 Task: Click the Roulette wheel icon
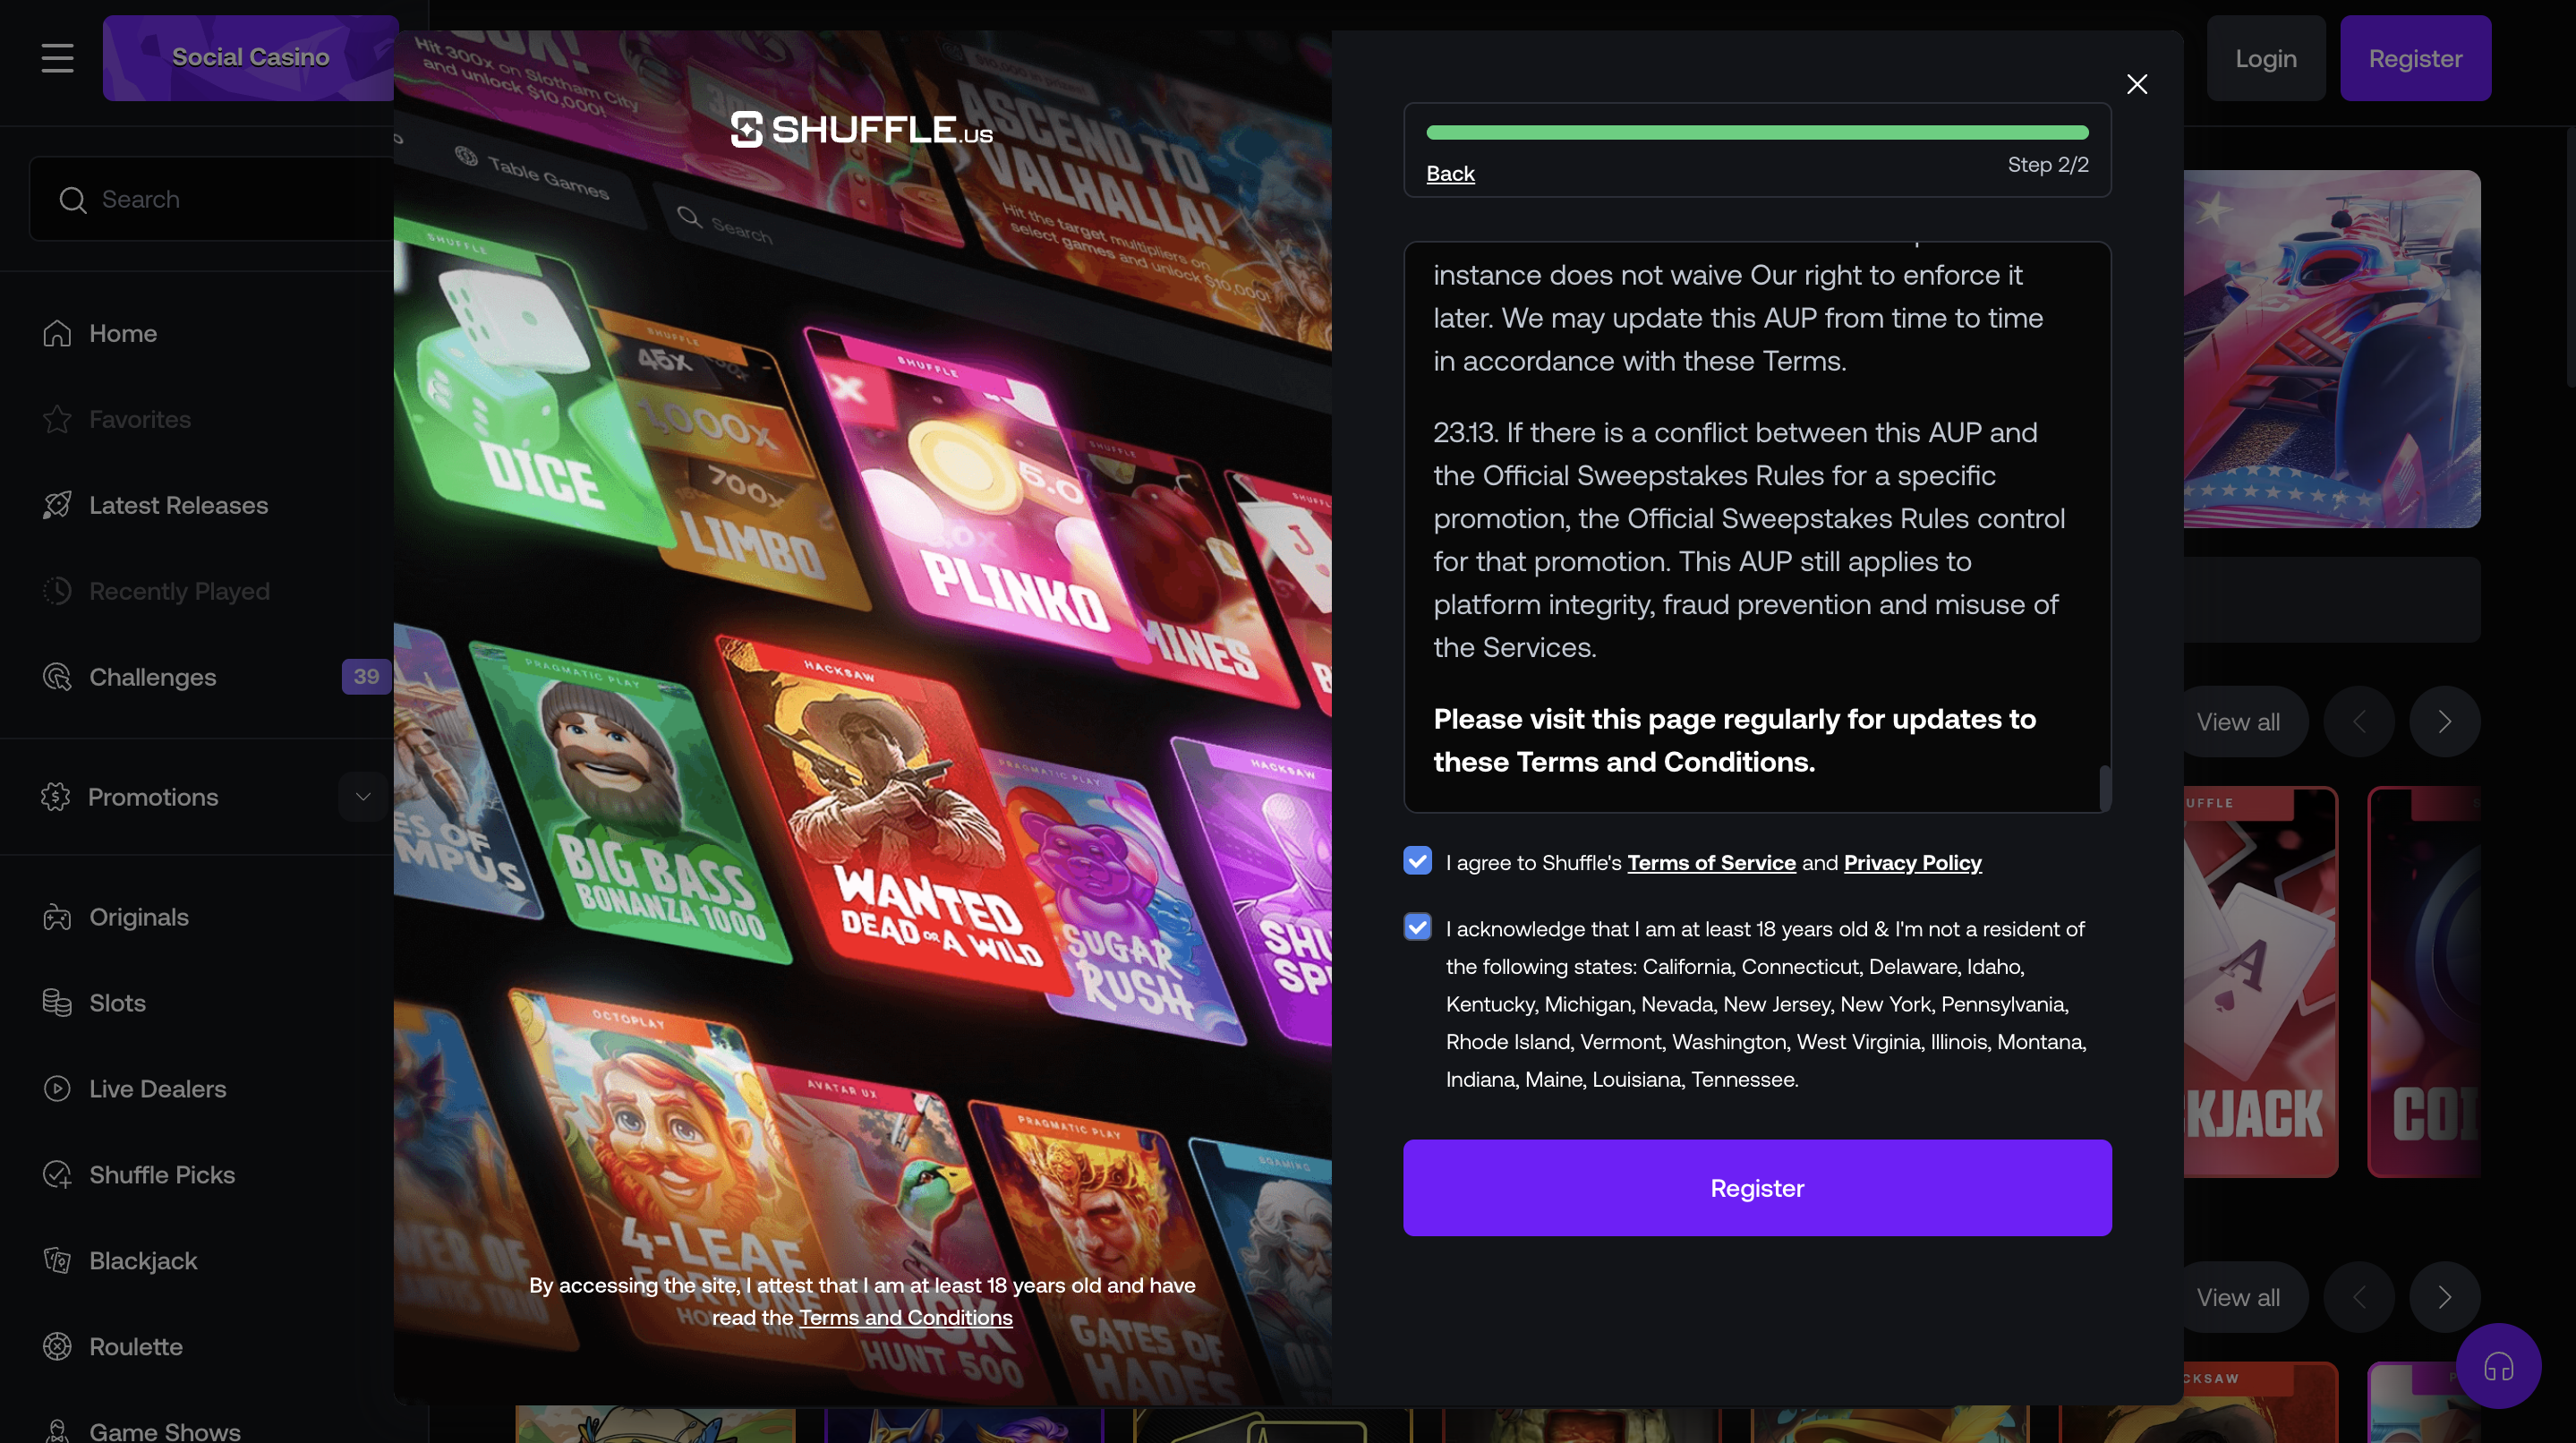tap(57, 1347)
